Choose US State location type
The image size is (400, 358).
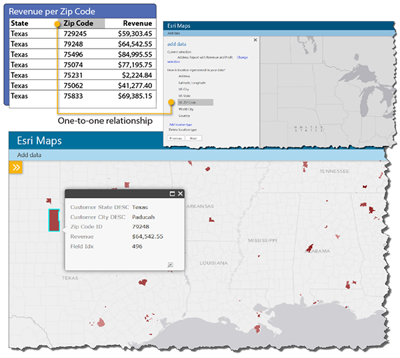pos(185,96)
